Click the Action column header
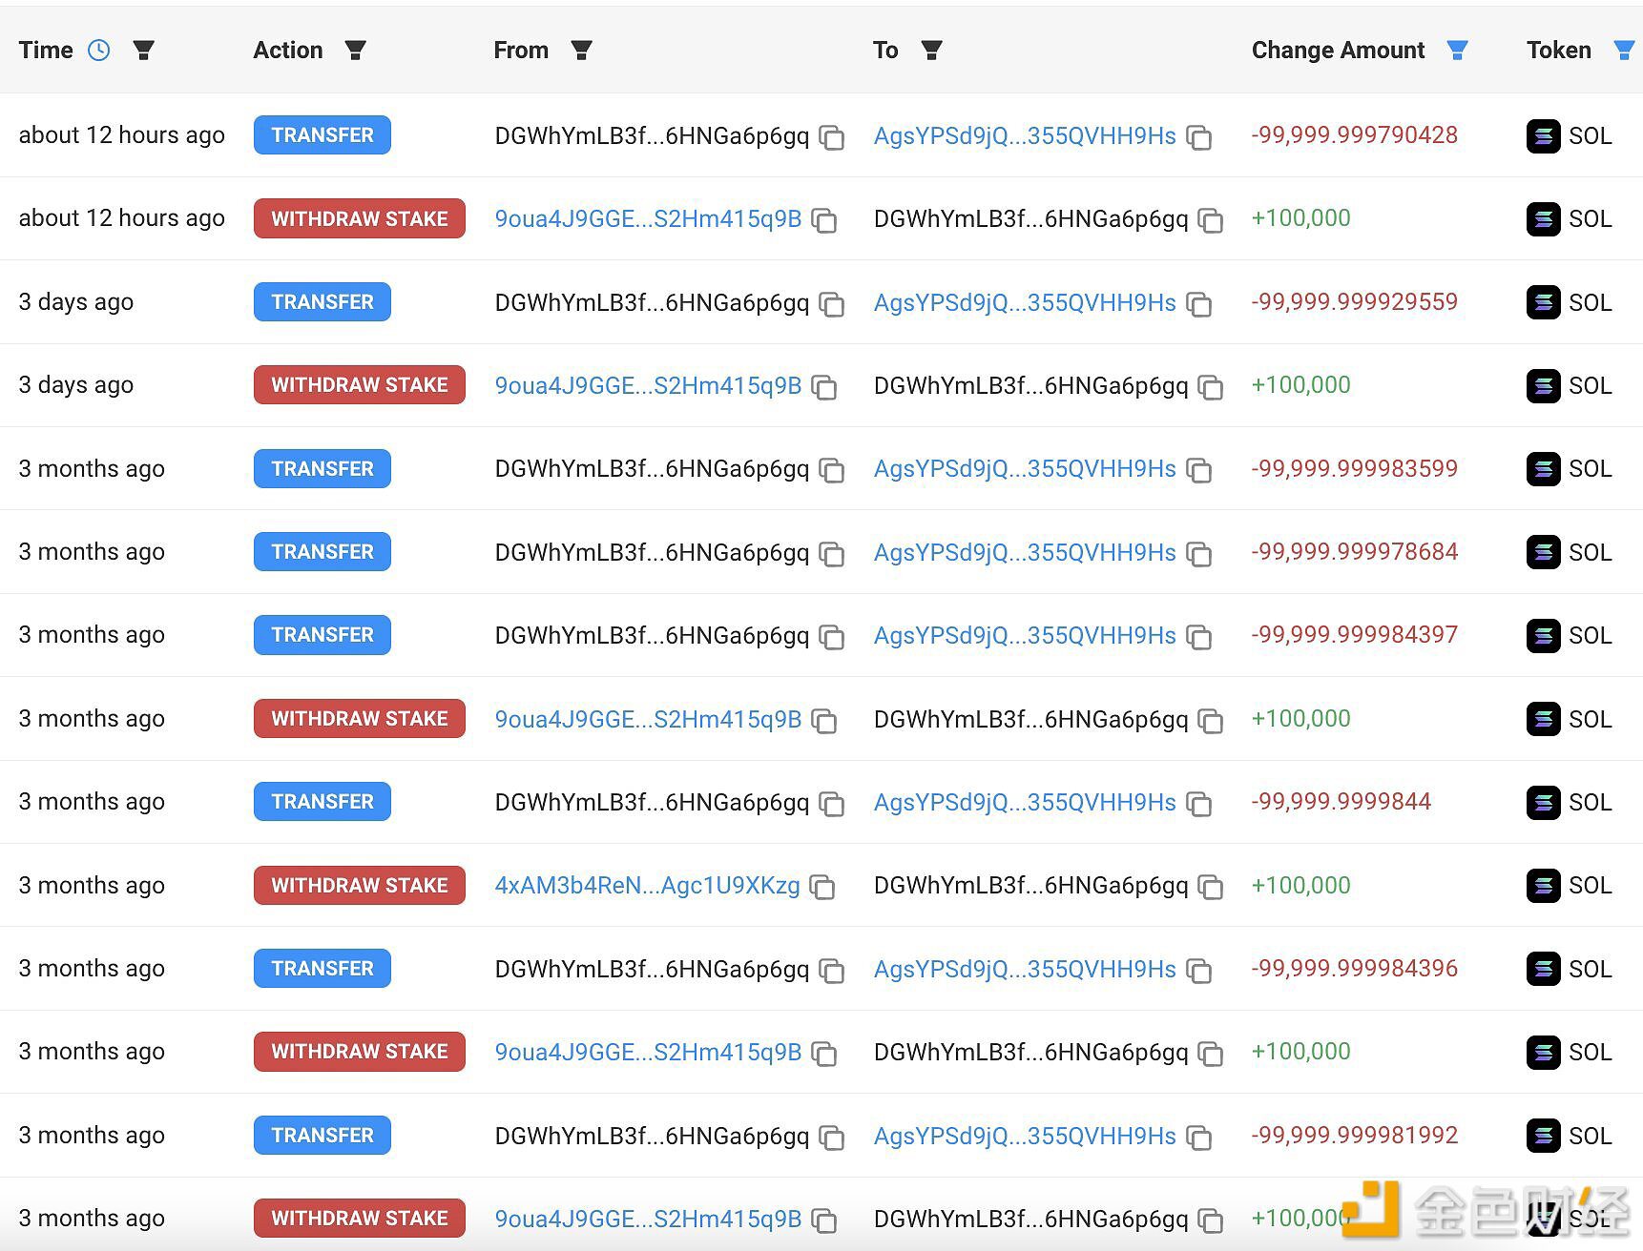 coord(288,51)
